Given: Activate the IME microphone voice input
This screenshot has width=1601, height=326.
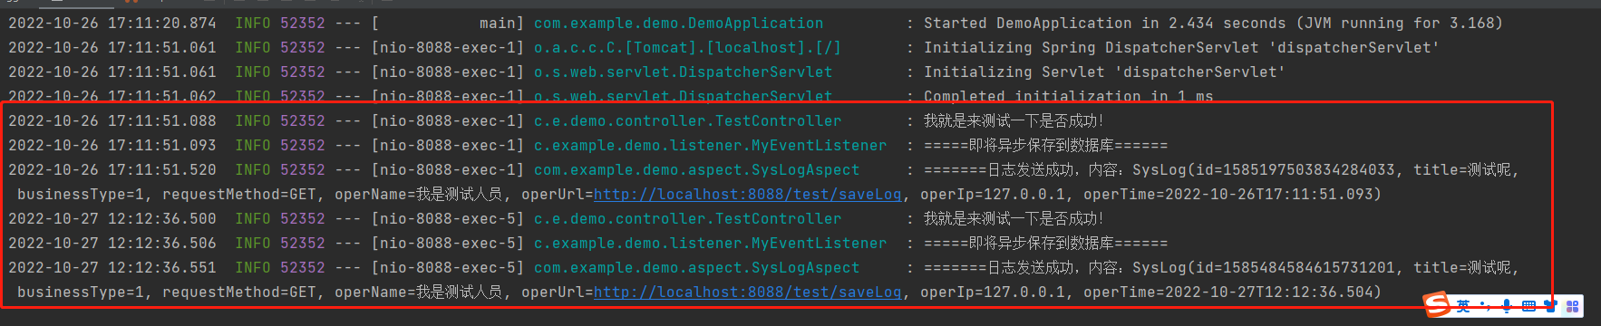Looking at the screenshot, I should 1507,306.
